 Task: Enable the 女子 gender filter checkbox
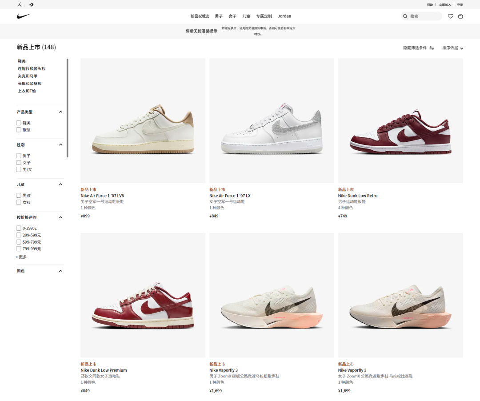[x=19, y=163]
